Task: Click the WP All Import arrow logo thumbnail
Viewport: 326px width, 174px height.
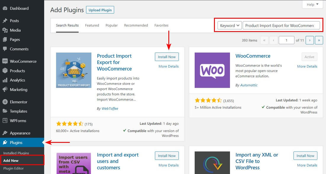Action: 212,163
